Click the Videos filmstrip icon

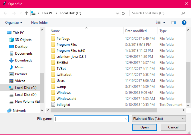click(x=11, y=81)
